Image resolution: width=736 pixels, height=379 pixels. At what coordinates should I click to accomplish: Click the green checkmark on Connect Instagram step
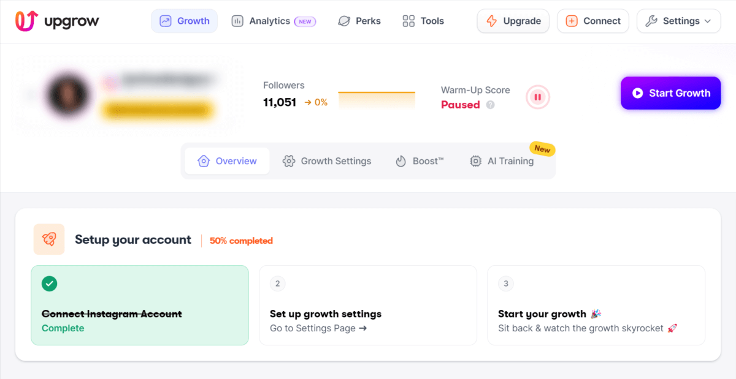49,283
